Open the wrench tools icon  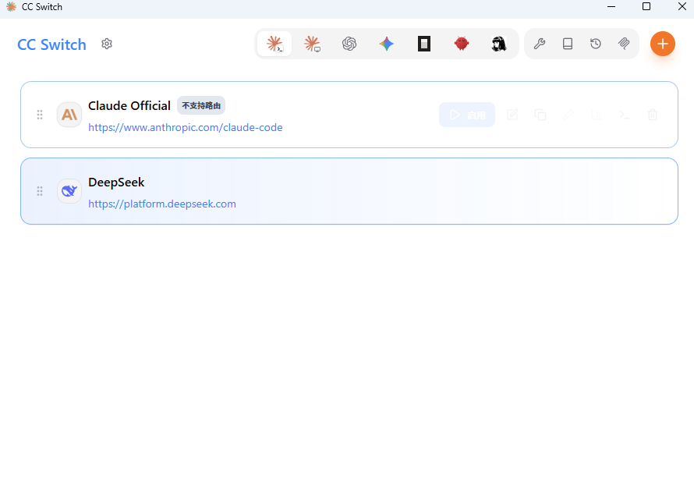pyautogui.click(x=539, y=44)
